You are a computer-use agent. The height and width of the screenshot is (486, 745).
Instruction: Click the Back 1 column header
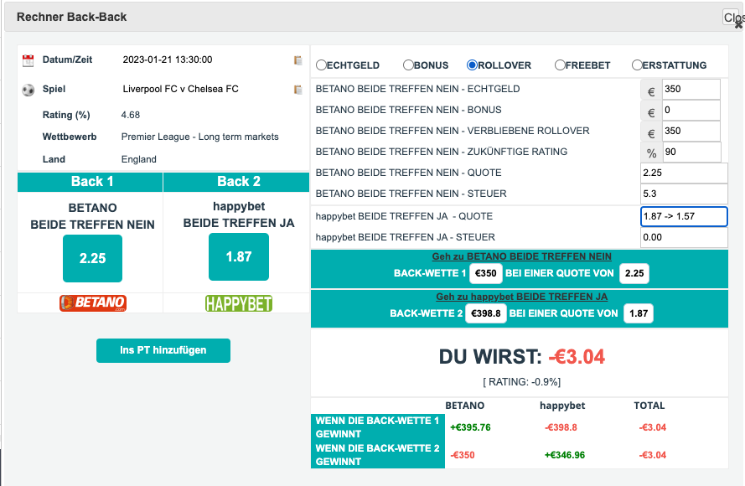pos(91,182)
